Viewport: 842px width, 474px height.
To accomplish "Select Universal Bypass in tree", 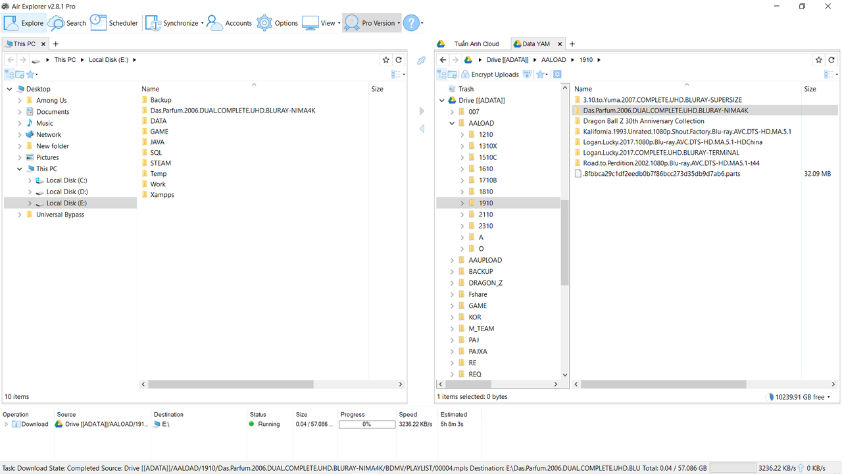I will [x=60, y=215].
